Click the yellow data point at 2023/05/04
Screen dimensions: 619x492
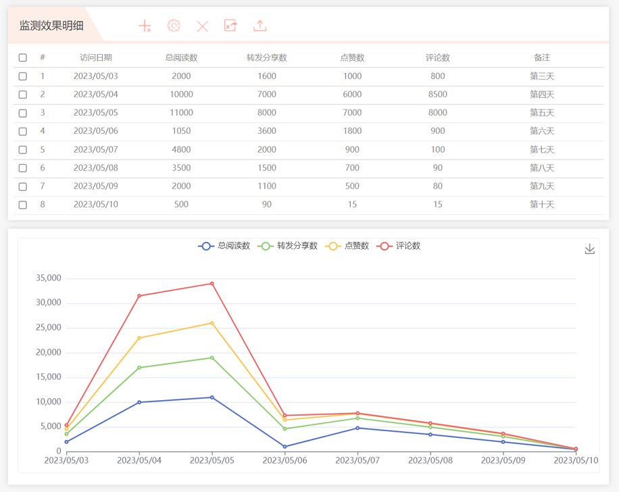139,338
